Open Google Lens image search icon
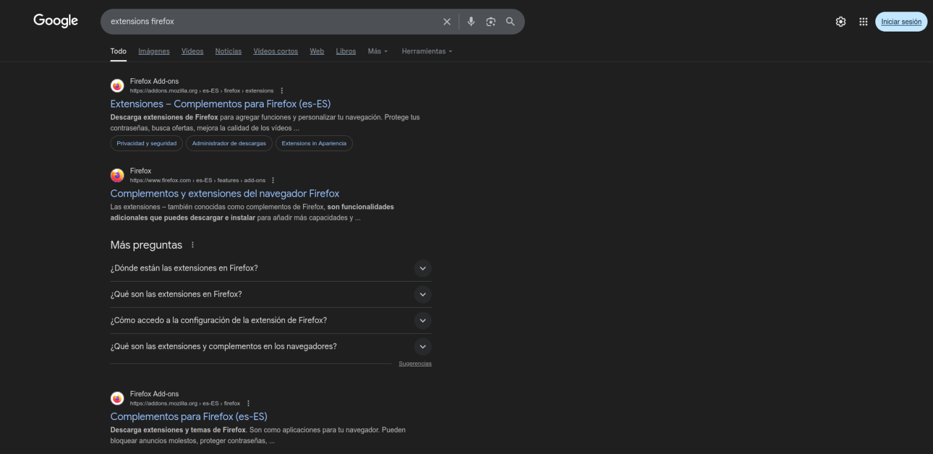This screenshot has width=933, height=454. point(491,22)
